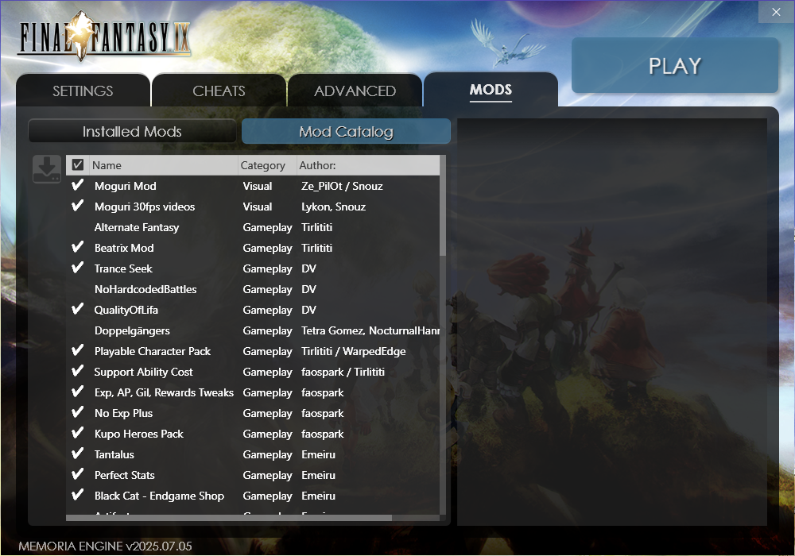Select the Perfect Stats mod name
The height and width of the screenshot is (556, 795).
coord(125,475)
